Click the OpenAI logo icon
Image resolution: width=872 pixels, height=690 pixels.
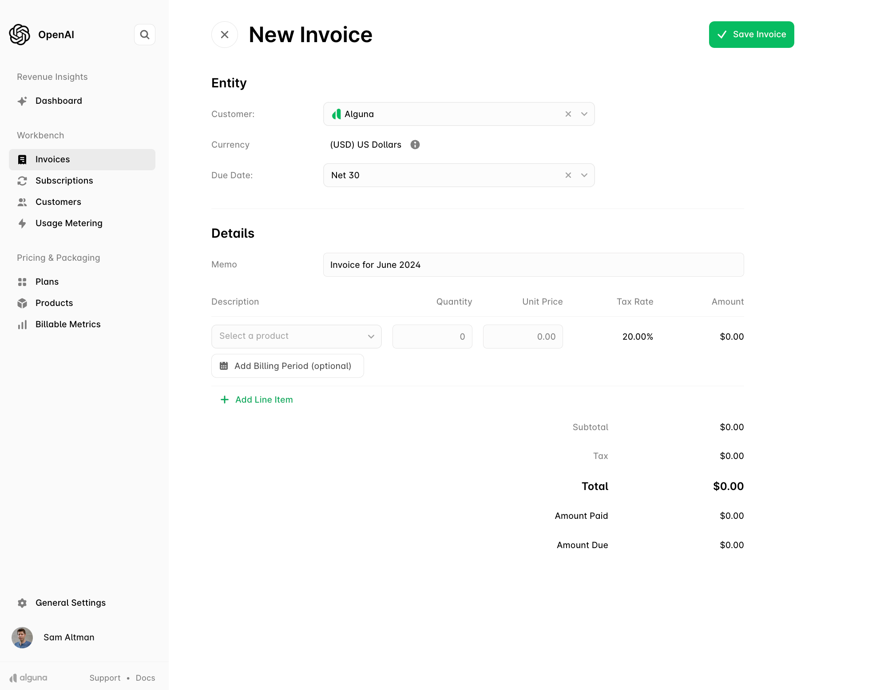[20, 35]
